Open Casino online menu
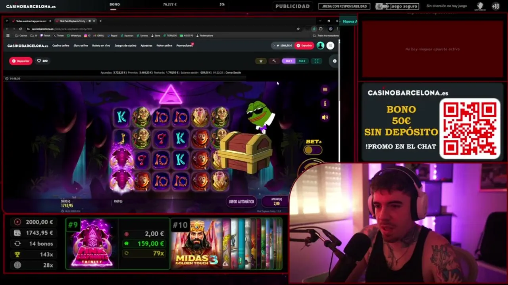Viewport: 508px width, 285px height. click(61, 46)
